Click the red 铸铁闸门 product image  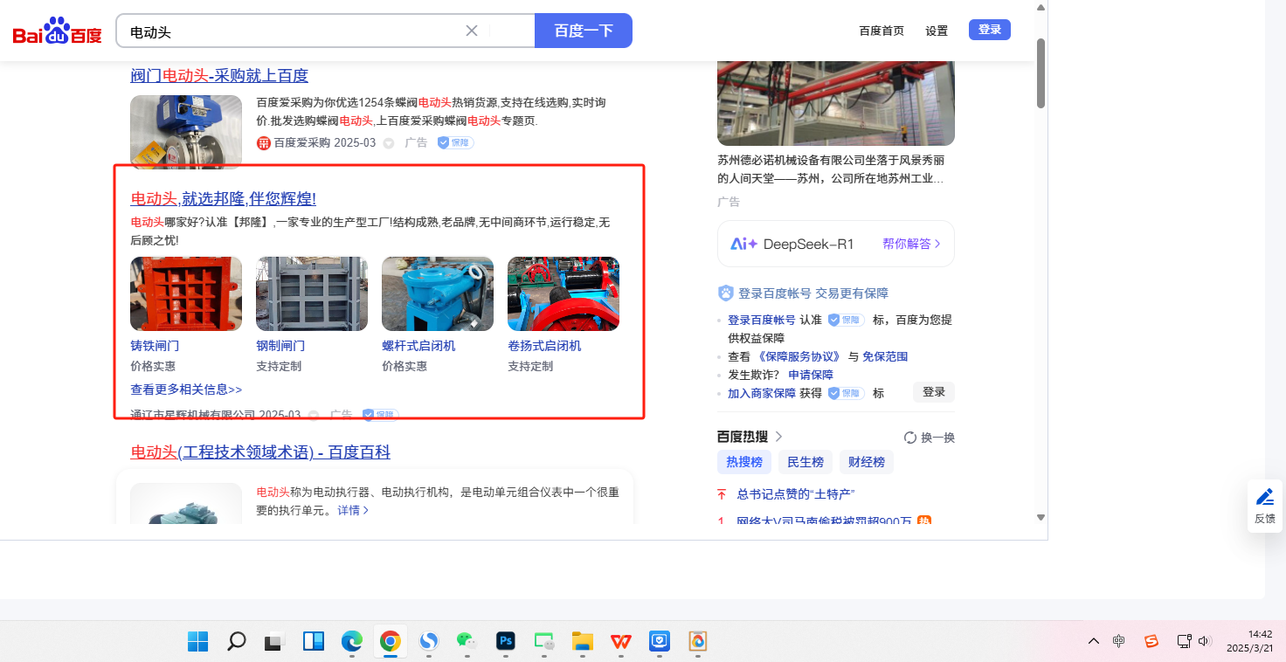tap(186, 293)
